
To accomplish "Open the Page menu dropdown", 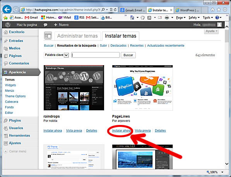I will click(180, 18).
